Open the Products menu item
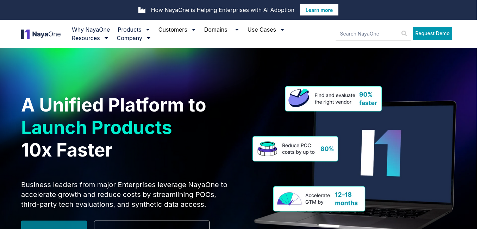 (130, 30)
